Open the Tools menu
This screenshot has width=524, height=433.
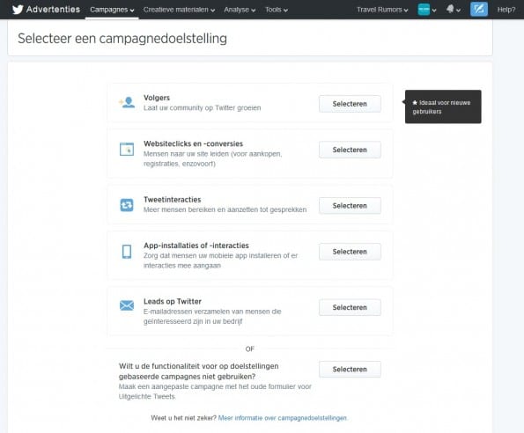click(277, 10)
